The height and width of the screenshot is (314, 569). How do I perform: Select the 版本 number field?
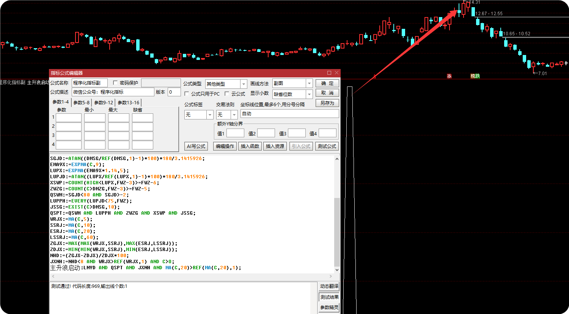click(x=174, y=92)
